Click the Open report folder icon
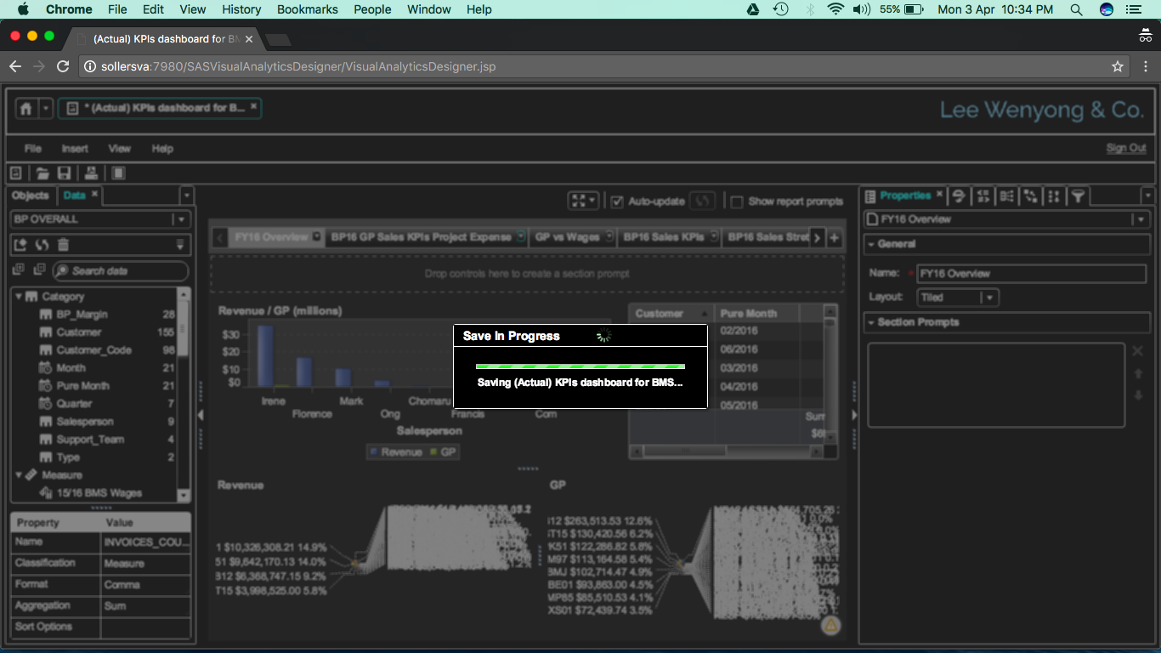The image size is (1161, 653). [x=42, y=173]
